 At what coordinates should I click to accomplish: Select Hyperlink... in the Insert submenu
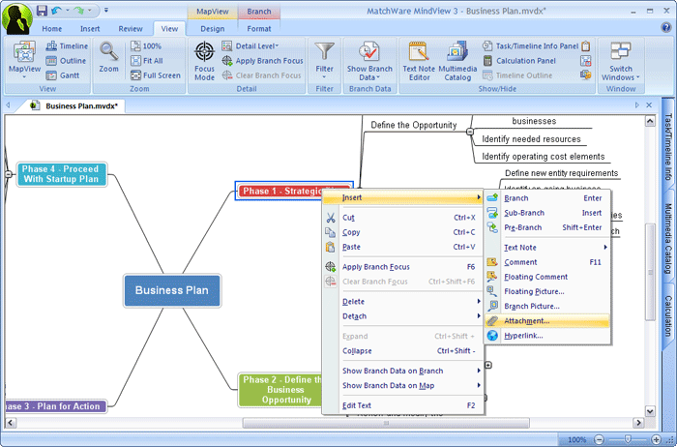pos(547,336)
